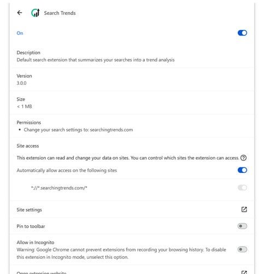This screenshot has width=259, height=274.
Task: Toggle automatically allow access on following sites
Action: point(242,170)
